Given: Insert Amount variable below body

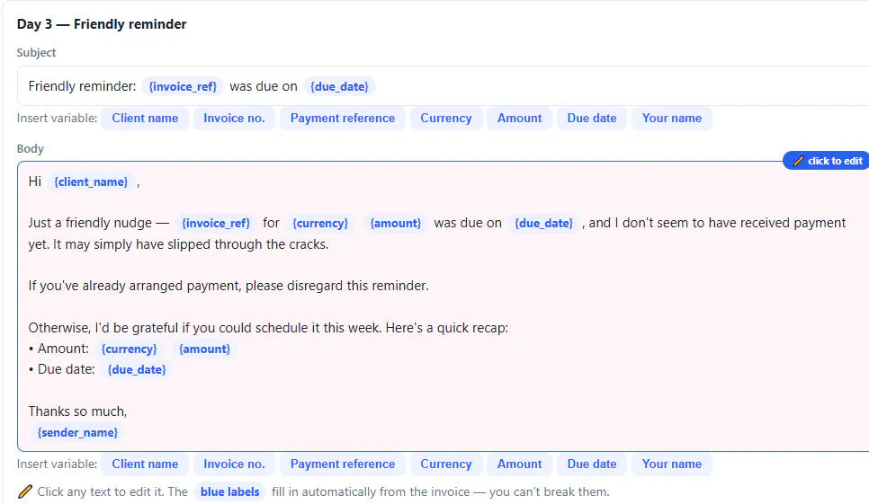Looking at the screenshot, I should coord(519,464).
